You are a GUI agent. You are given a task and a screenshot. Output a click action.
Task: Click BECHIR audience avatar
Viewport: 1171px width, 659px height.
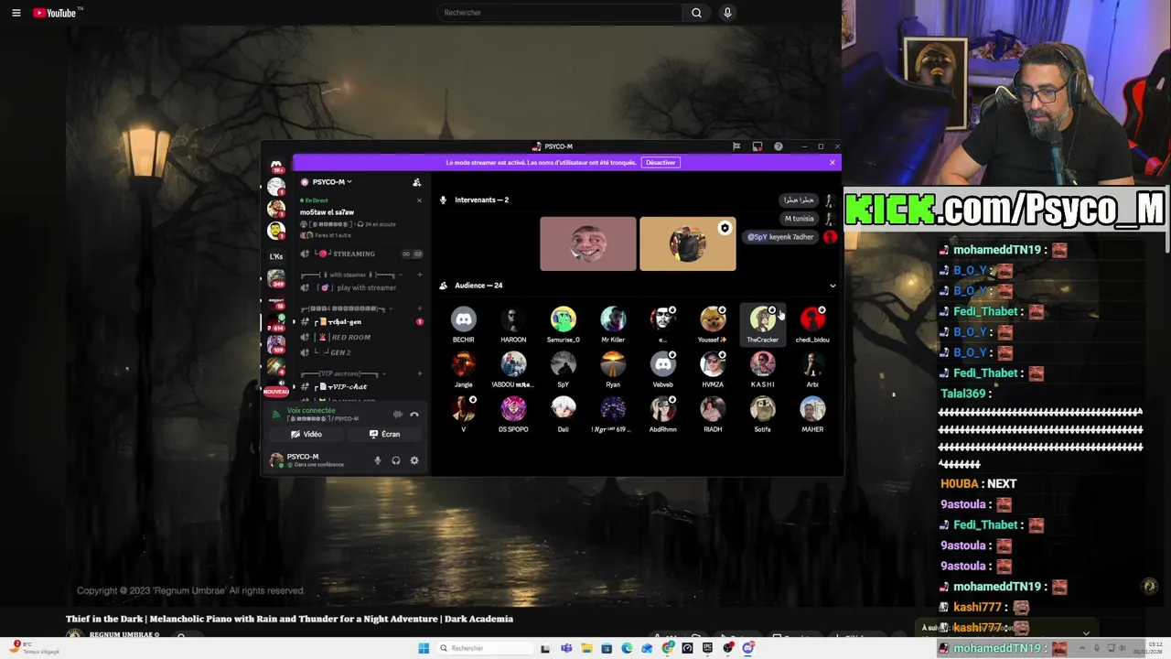point(464,319)
